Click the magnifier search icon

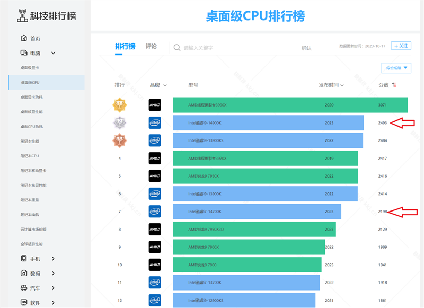pos(177,48)
